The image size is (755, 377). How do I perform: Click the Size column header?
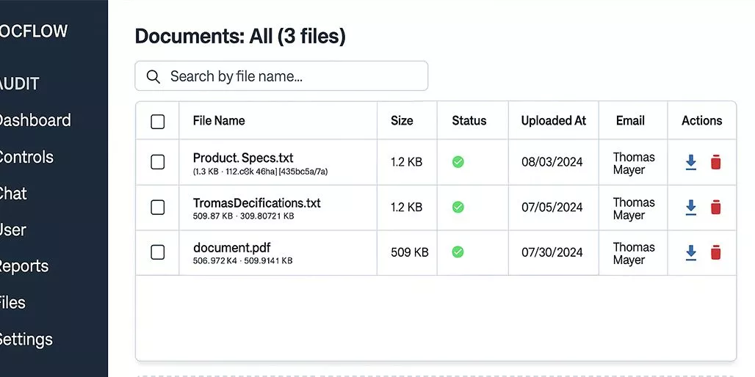click(x=402, y=121)
